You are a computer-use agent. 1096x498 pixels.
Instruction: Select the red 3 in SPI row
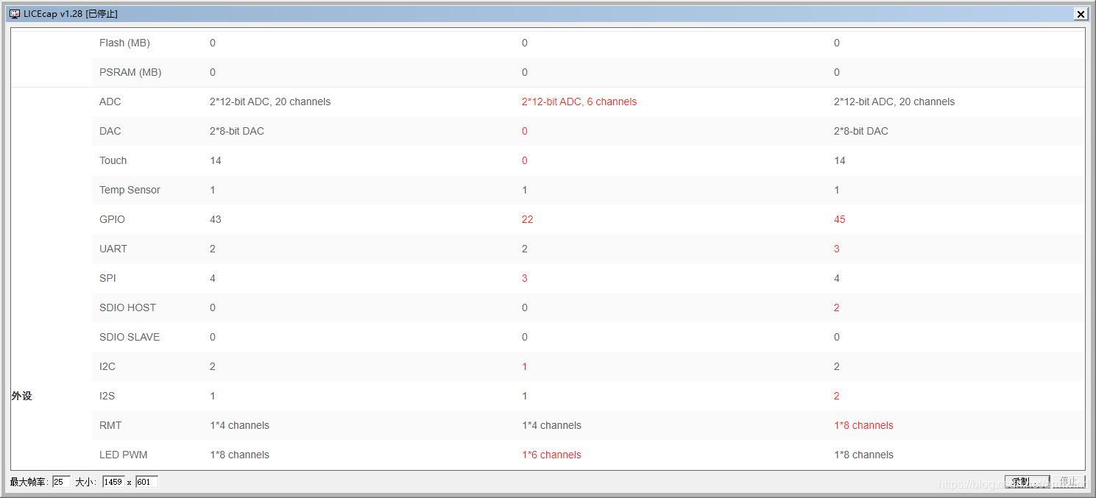coord(525,278)
